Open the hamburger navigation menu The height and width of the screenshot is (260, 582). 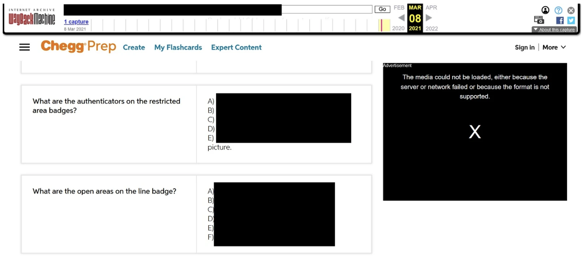coord(24,47)
